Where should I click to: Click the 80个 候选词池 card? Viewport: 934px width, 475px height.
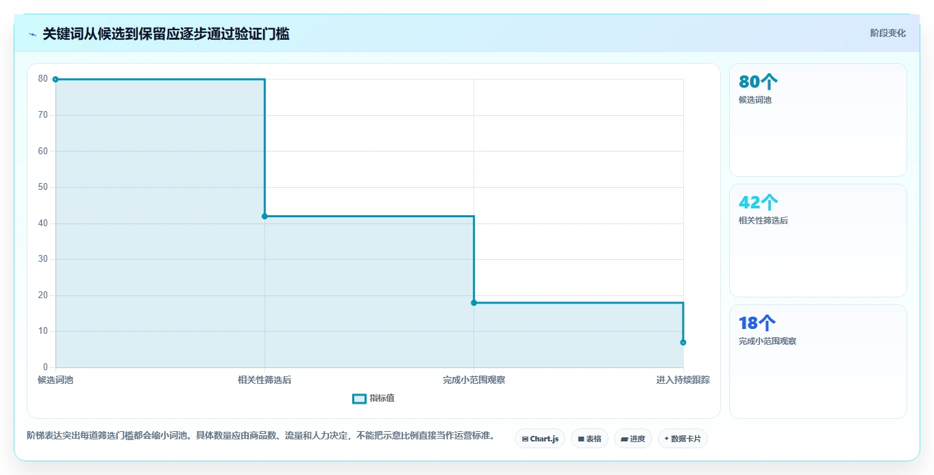[x=818, y=120]
